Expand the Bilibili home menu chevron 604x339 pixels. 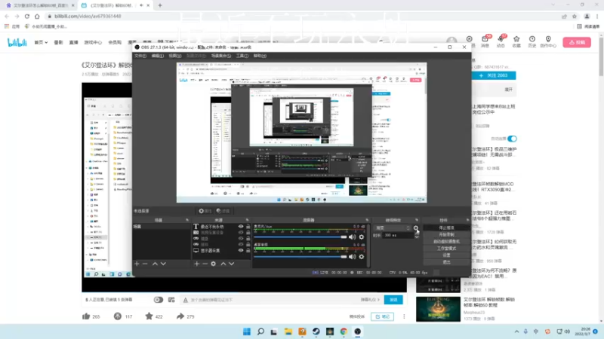click(x=46, y=43)
